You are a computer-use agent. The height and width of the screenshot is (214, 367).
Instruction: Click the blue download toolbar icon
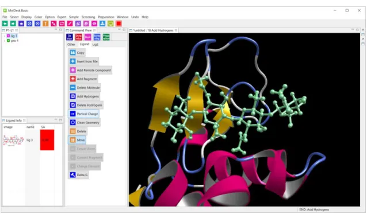point(102,24)
